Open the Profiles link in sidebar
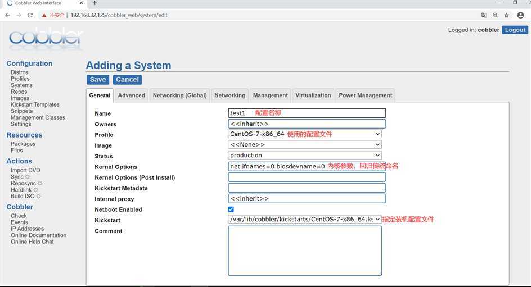Viewport: 531px width, 287px height. (20, 79)
